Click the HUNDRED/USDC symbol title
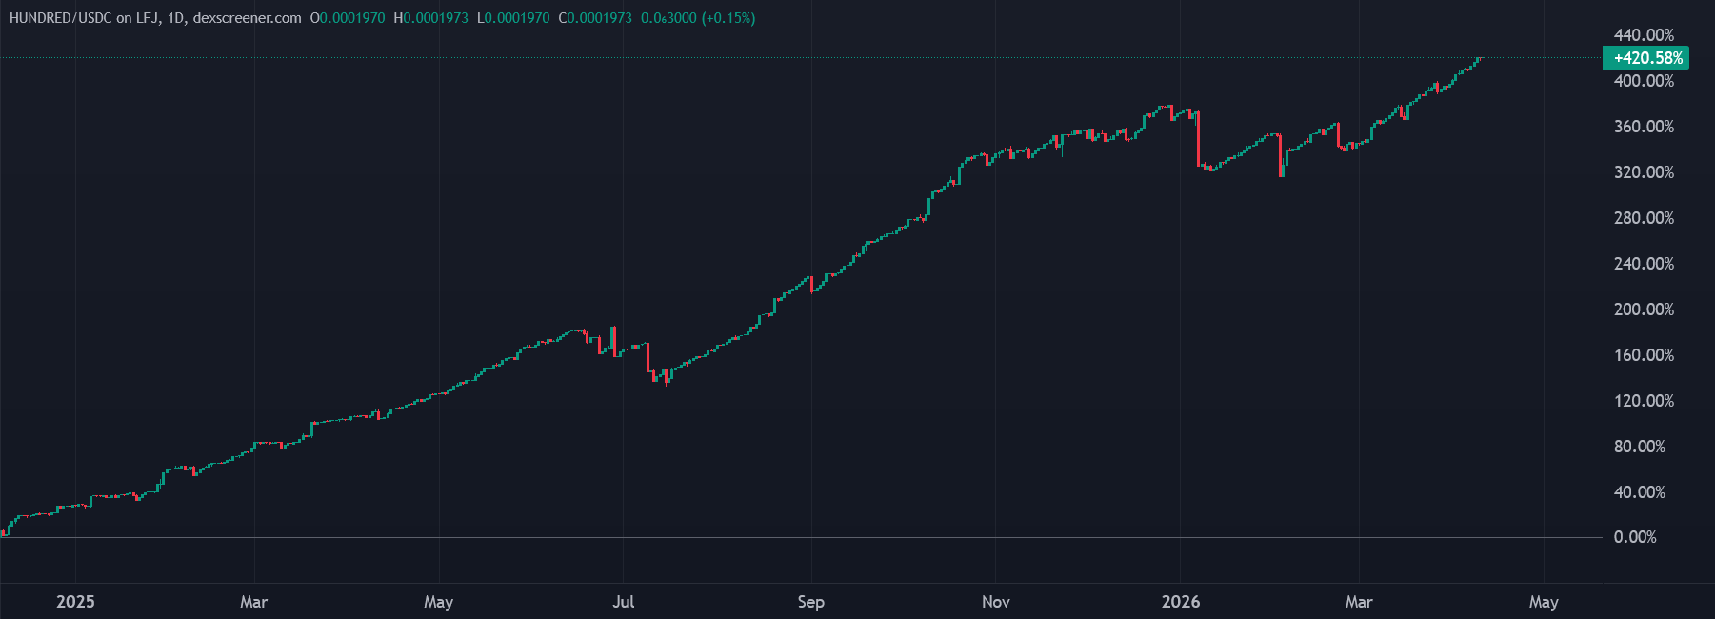This screenshot has width=1715, height=619. pyautogui.click(x=154, y=18)
